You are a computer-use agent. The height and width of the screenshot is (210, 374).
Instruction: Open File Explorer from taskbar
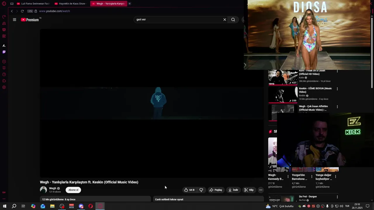click(52, 206)
